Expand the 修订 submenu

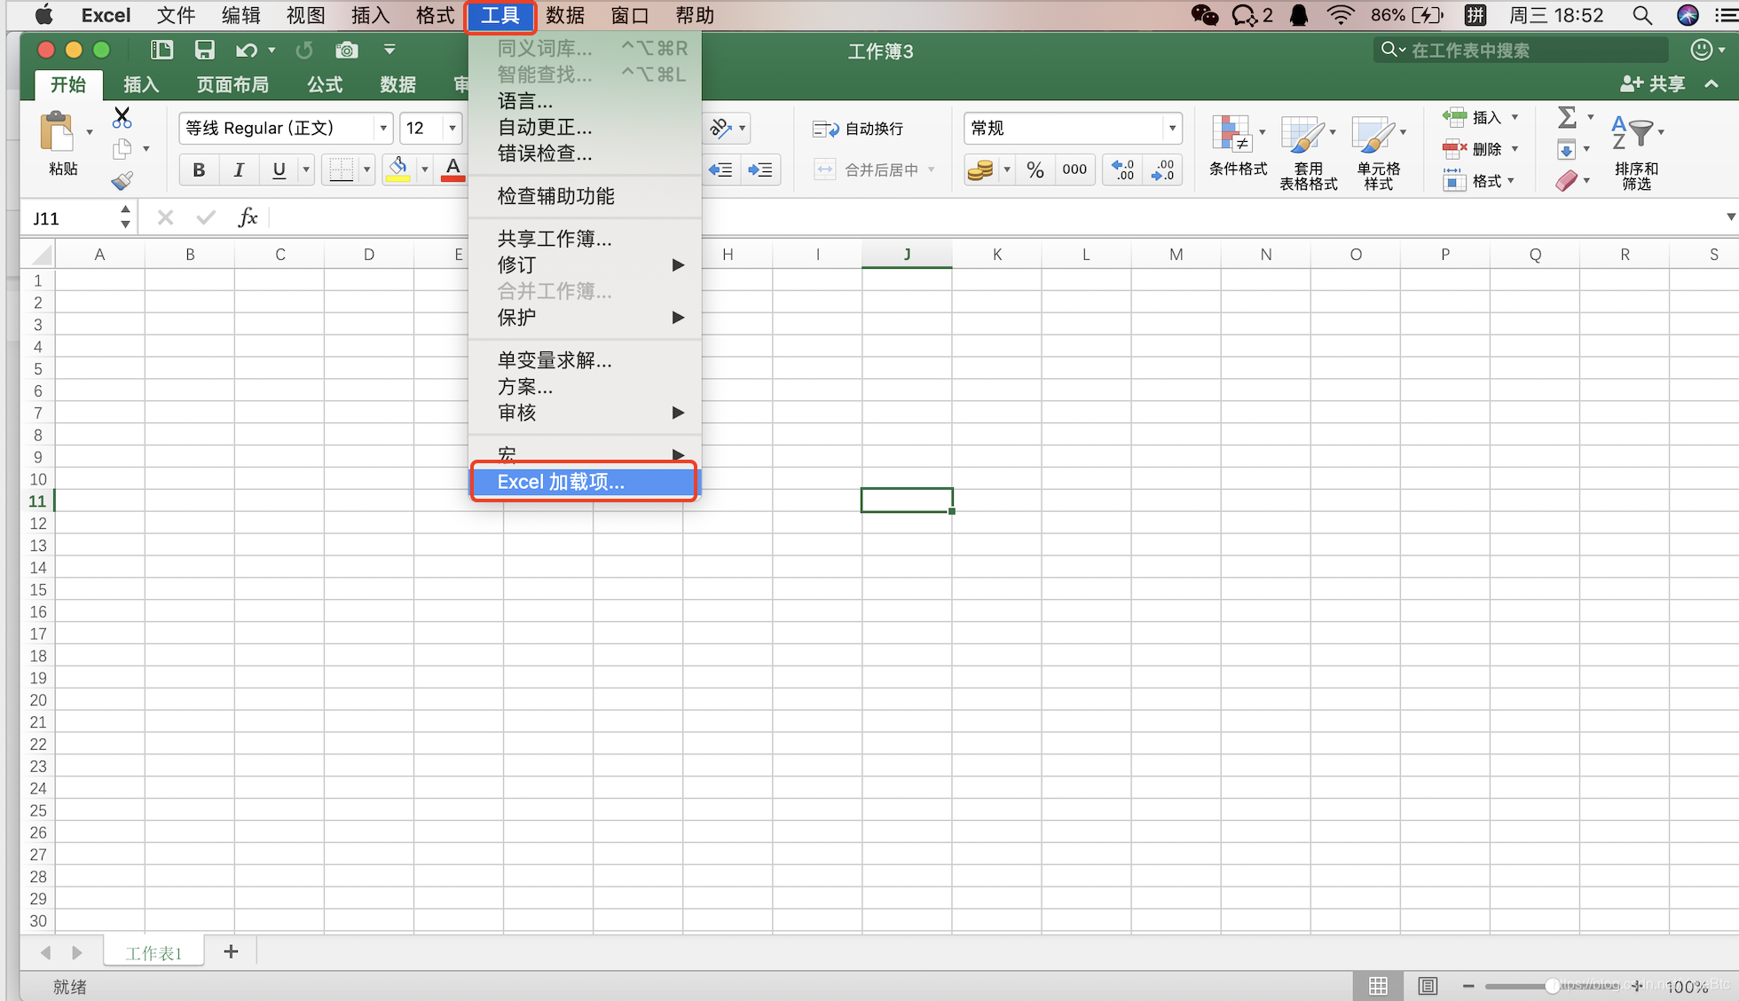(x=586, y=264)
